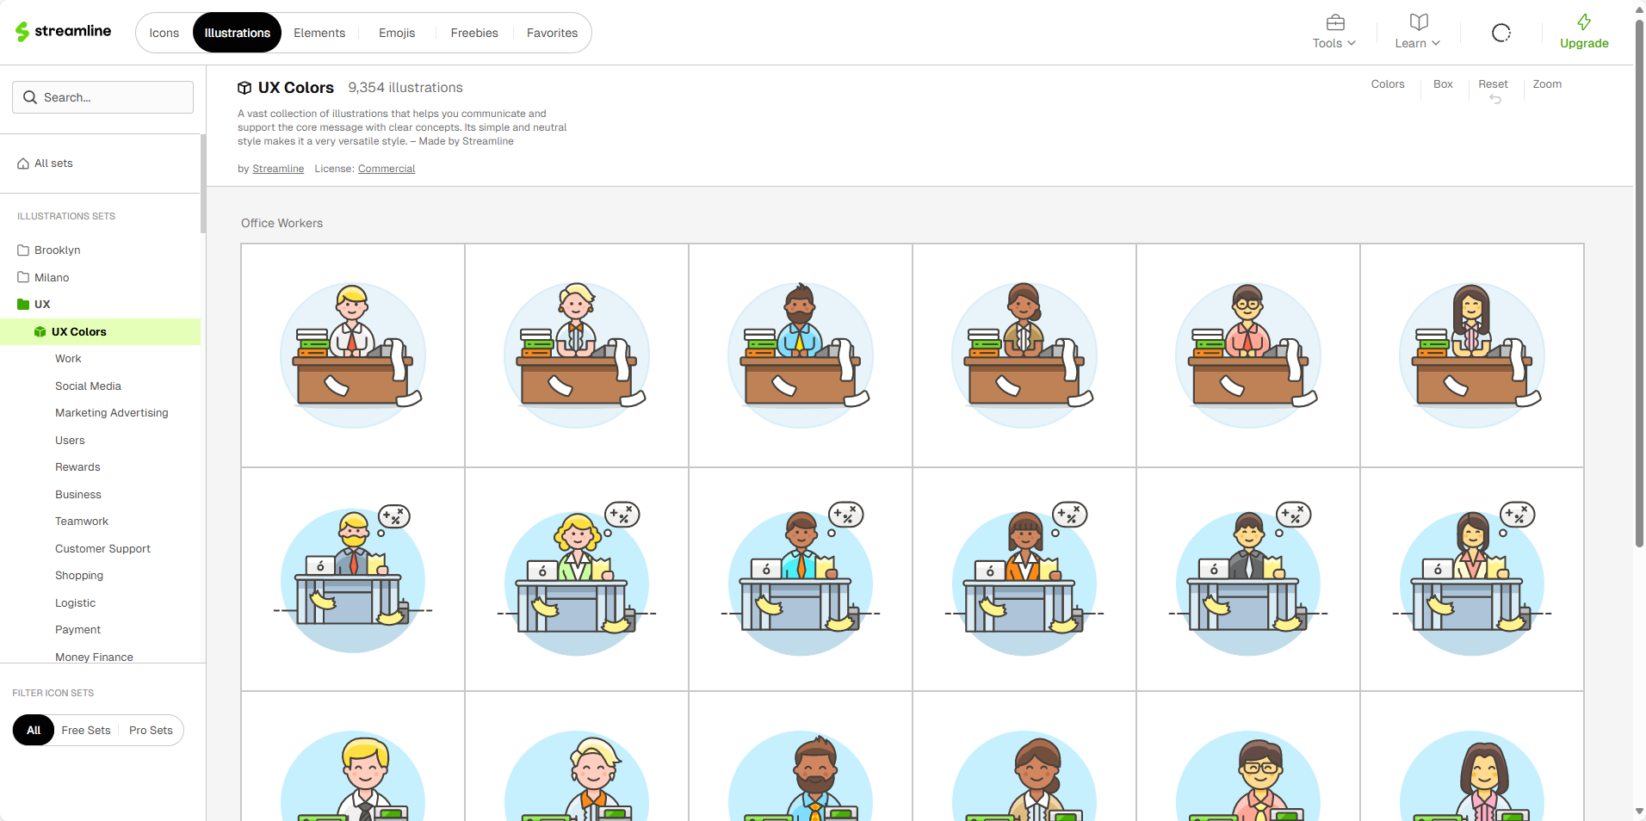
Task: Open Customer Support category
Action: pyautogui.click(x=102, y=549)
